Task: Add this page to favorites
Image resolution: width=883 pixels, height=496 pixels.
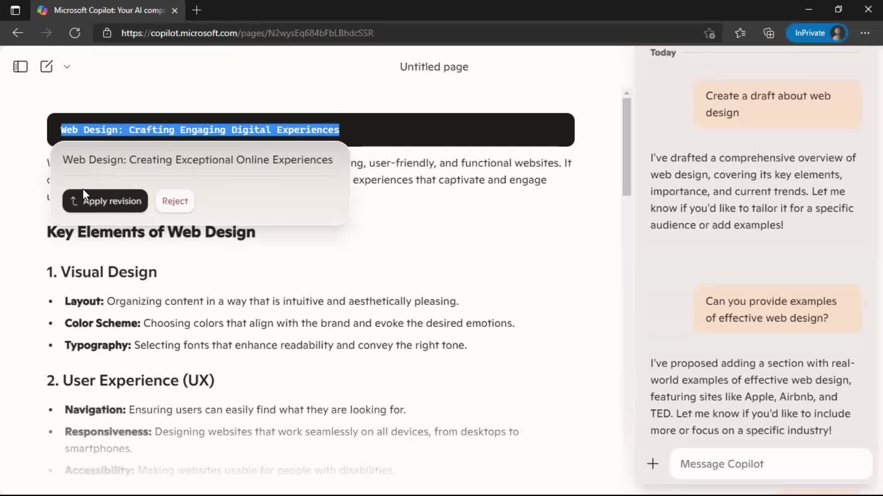Action: click(x=710, y=33)
